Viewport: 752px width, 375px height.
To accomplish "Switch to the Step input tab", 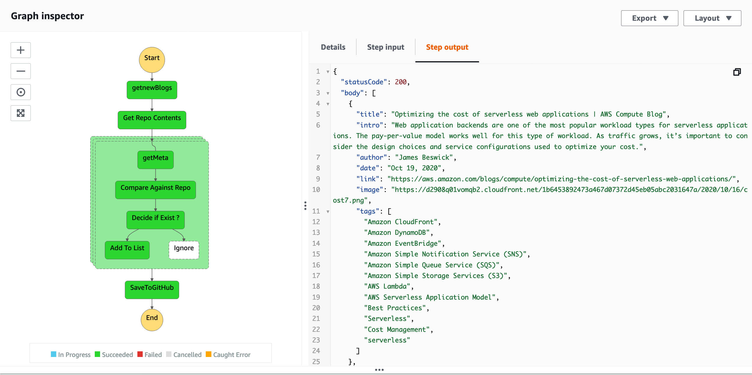I will pyautogui.click(x=385, y=47).
